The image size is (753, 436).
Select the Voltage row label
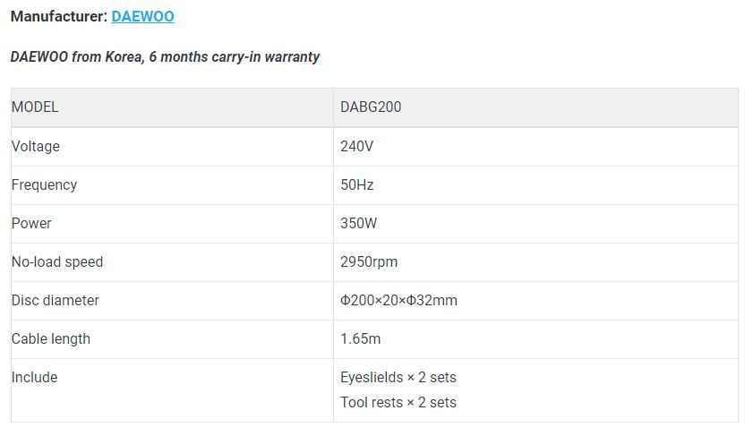click(x=36, y=146)
